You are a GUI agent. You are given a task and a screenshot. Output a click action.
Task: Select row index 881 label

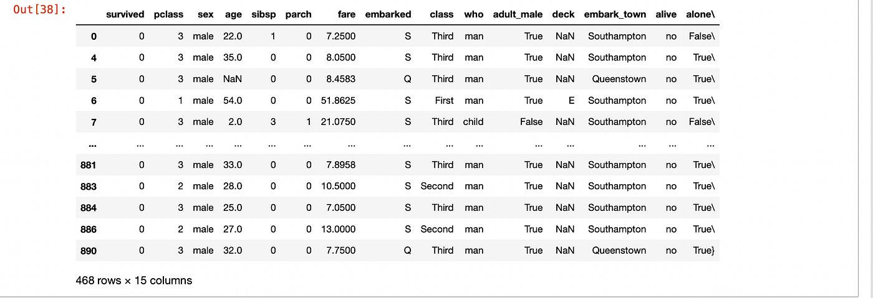(89, 165)
